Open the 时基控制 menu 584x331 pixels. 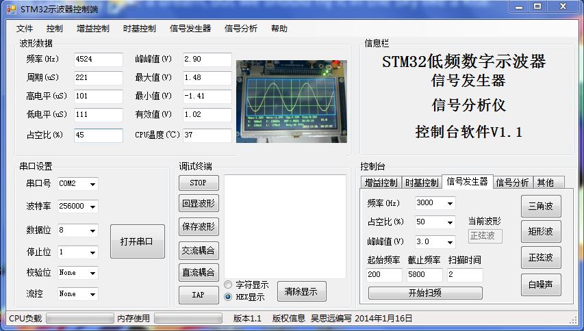pyautogui.click(x=139, y=29)
